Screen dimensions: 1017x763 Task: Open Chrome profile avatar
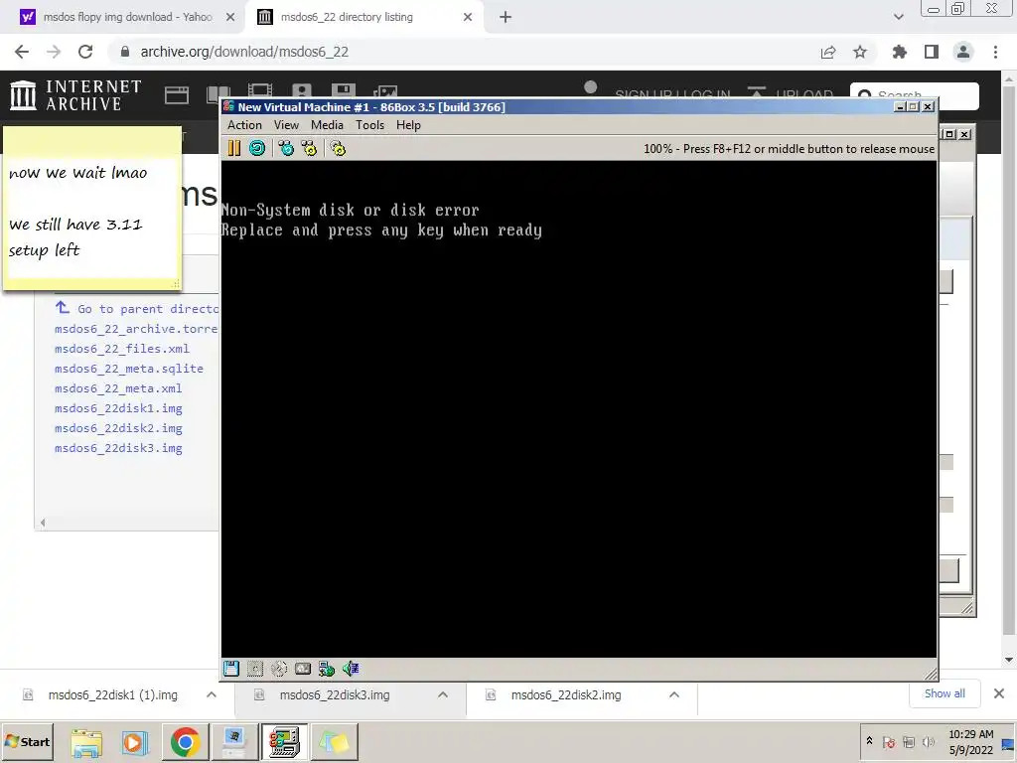(x=963, y=52)
